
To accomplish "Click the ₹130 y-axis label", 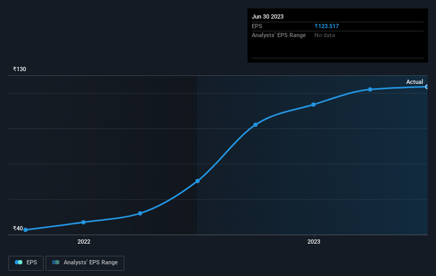I will coord(20,69).
